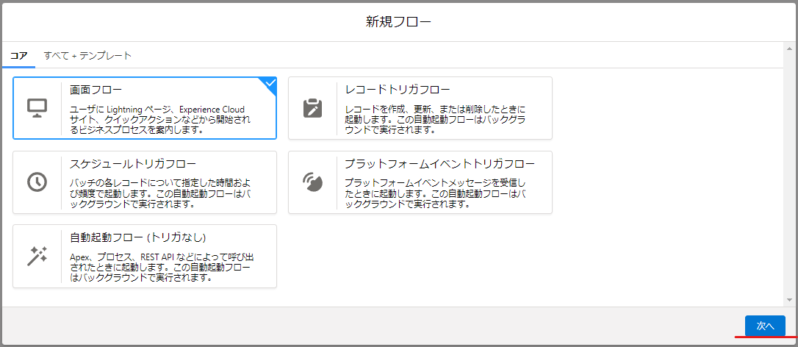
Task: Select the 画面フロー title text
Action: pyautogui.click(x=96, y=90)
